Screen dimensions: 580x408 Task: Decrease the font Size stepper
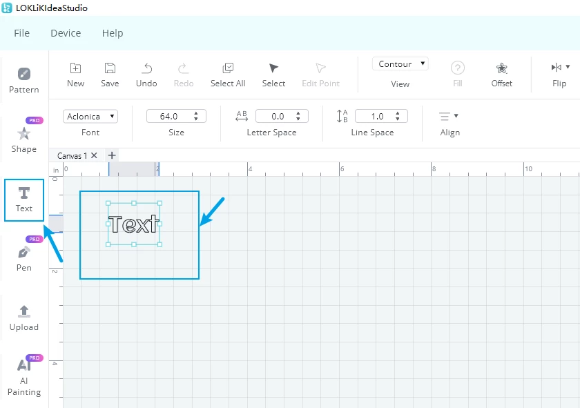point(196,119)
